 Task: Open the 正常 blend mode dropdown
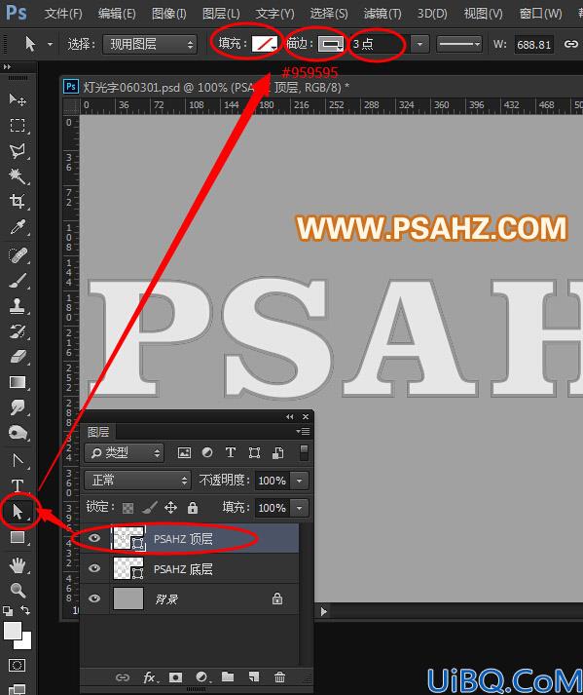137,480
